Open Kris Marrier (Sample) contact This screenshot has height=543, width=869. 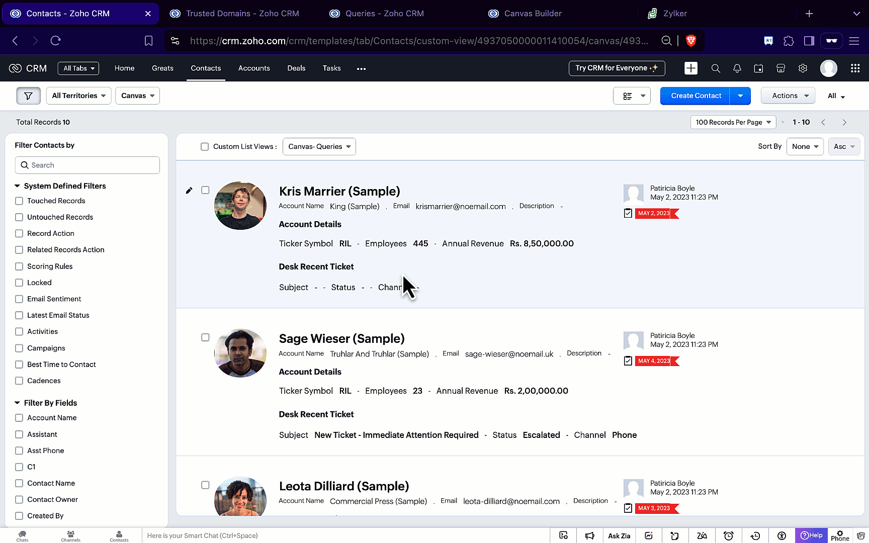tap(339, 192)
